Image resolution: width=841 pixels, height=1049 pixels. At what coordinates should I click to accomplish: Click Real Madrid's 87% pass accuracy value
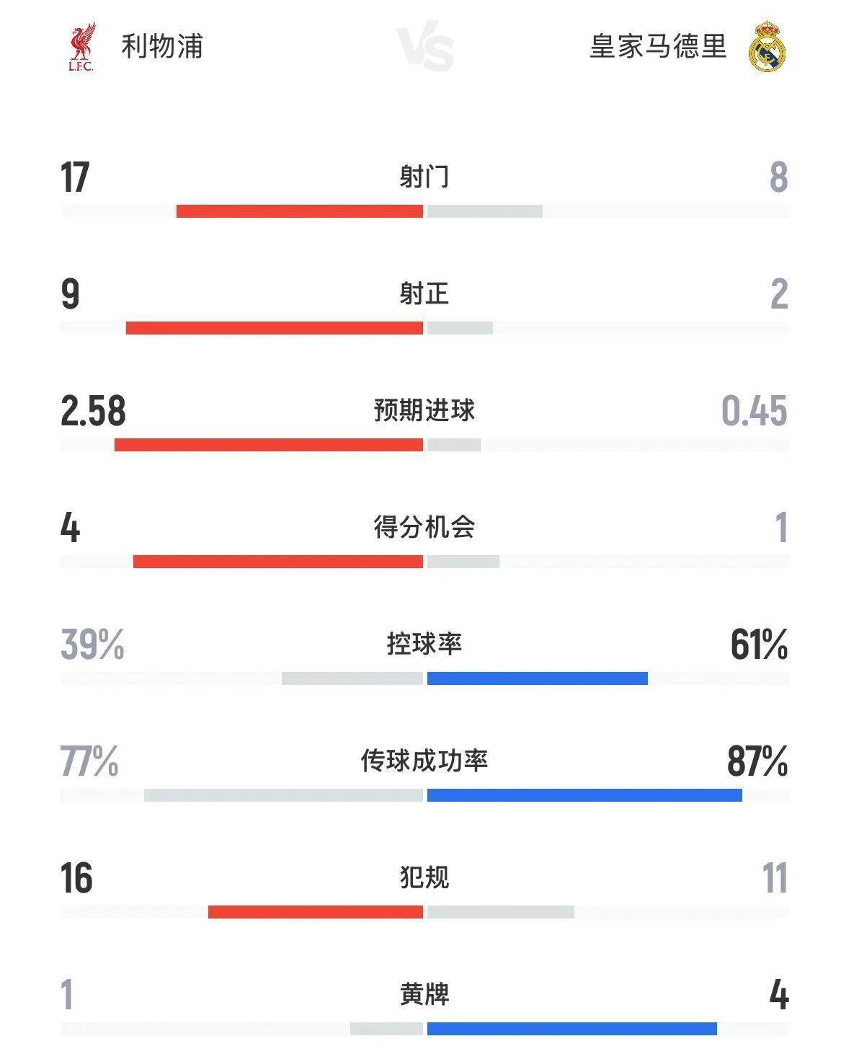(757, 761)
